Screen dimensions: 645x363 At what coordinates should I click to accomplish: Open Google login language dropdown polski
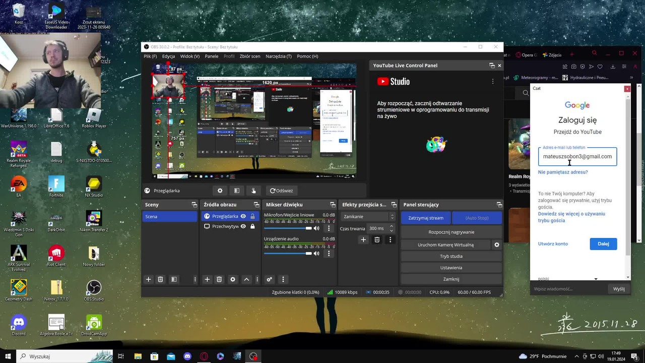[x=567, y=278]
